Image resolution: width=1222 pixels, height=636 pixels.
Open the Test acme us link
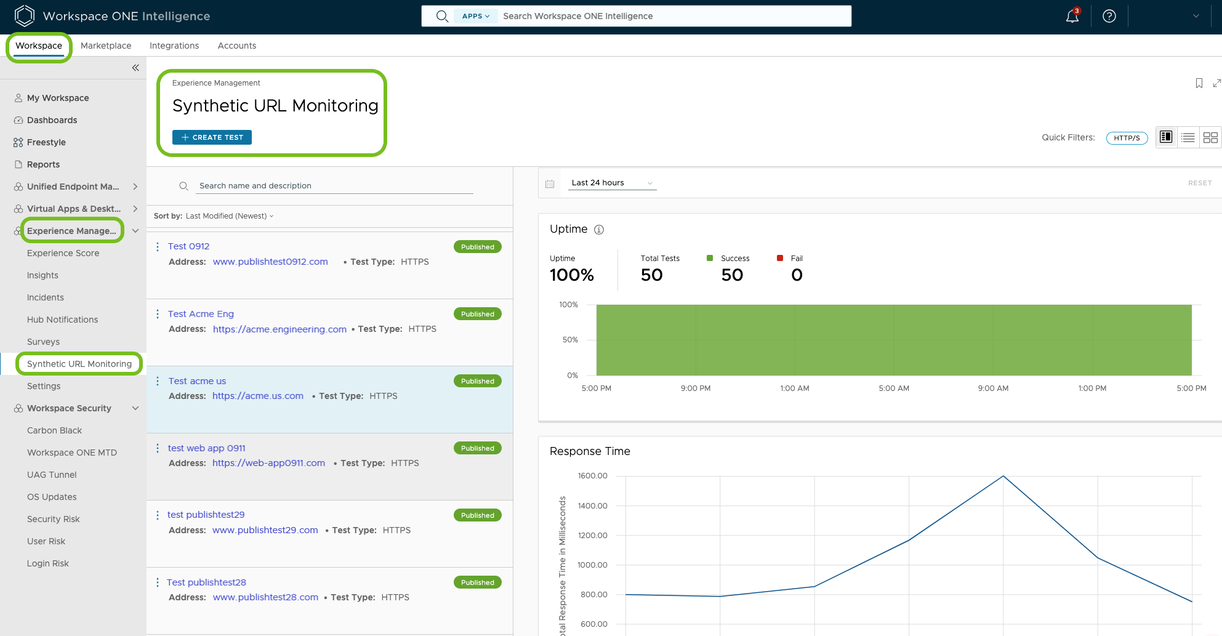pos(197,381)
